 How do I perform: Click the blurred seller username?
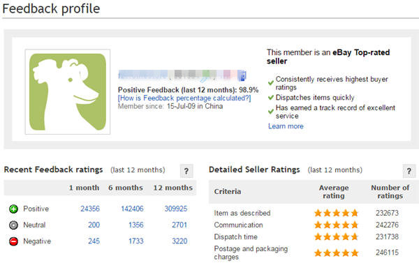pos(177,75)
